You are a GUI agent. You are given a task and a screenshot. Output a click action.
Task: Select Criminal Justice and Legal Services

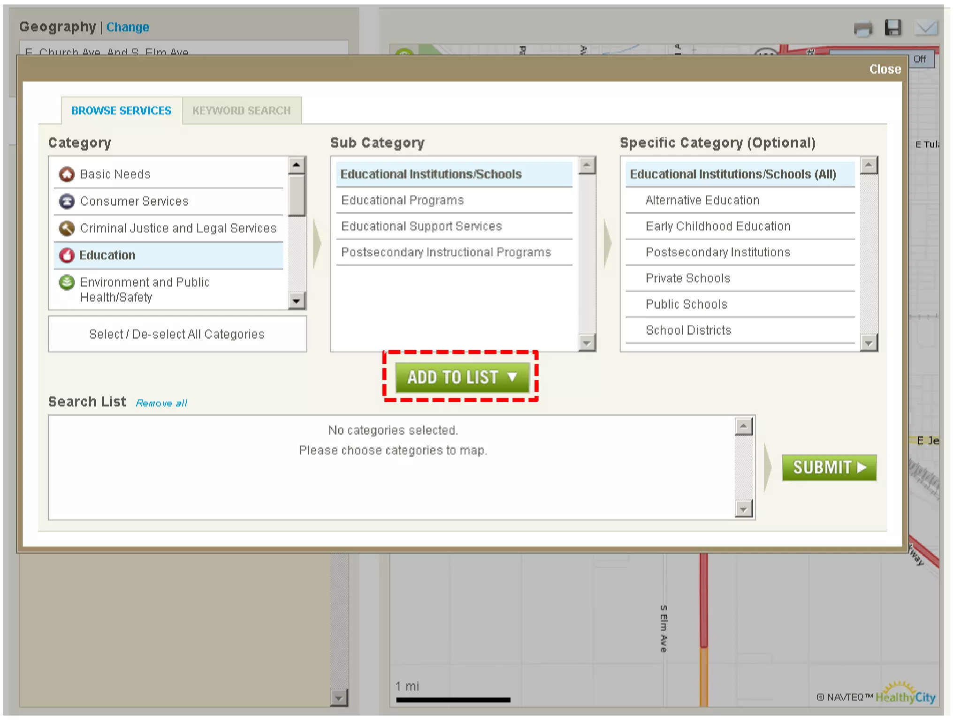point(168,228)
